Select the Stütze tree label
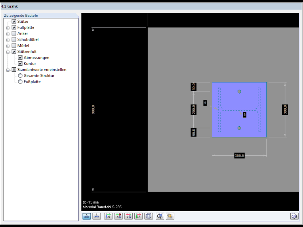Viewport: 303px width, 227px height. [x=23, y=21]
